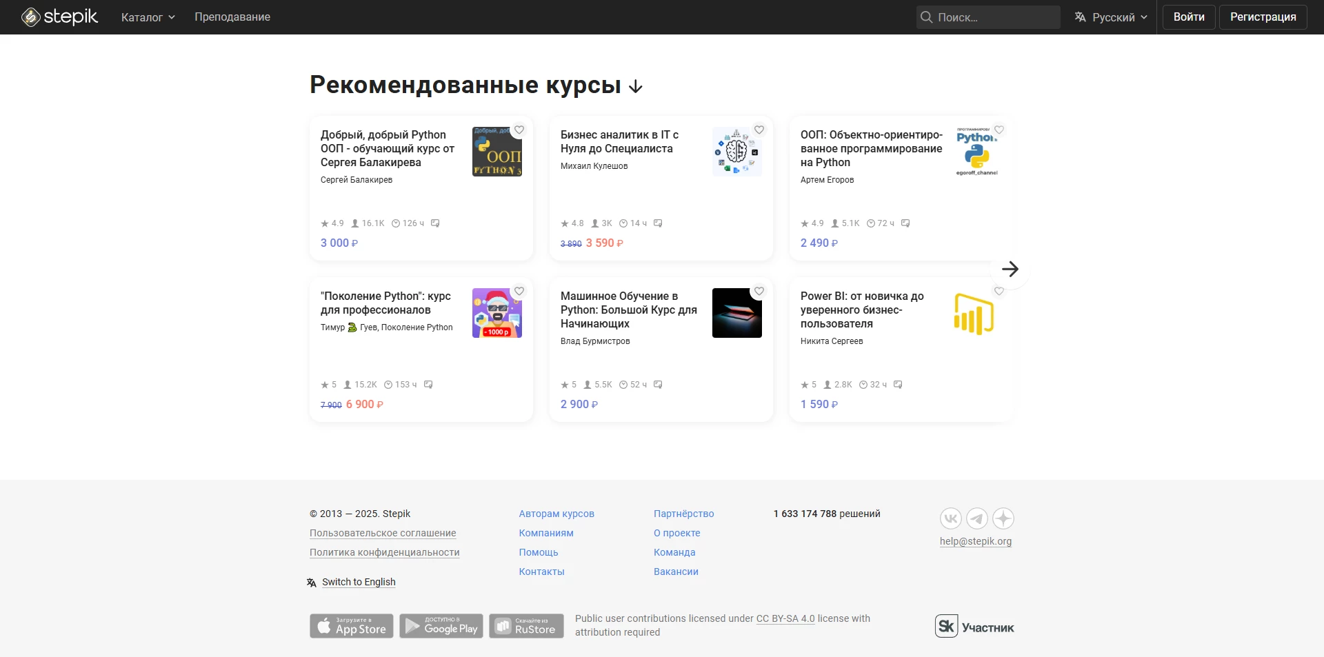Open the Поколение Python course thumbnail

click(496, 313)
